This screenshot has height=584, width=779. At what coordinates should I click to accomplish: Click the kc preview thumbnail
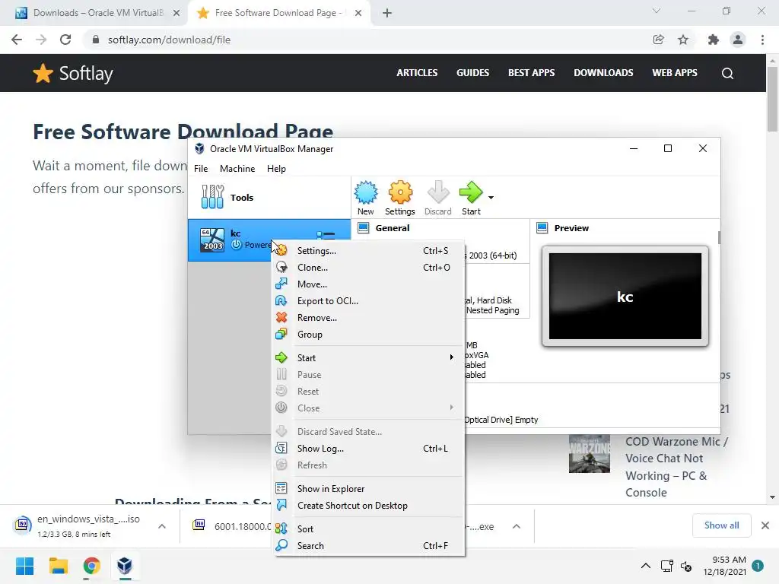[x=625, y=297]
